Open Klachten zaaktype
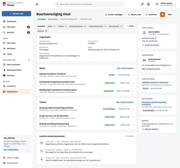The width and height of the screenshot is (180, 168). (16, 76)
